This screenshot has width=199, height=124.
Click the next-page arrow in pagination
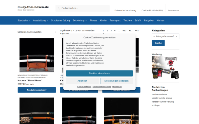103,33
